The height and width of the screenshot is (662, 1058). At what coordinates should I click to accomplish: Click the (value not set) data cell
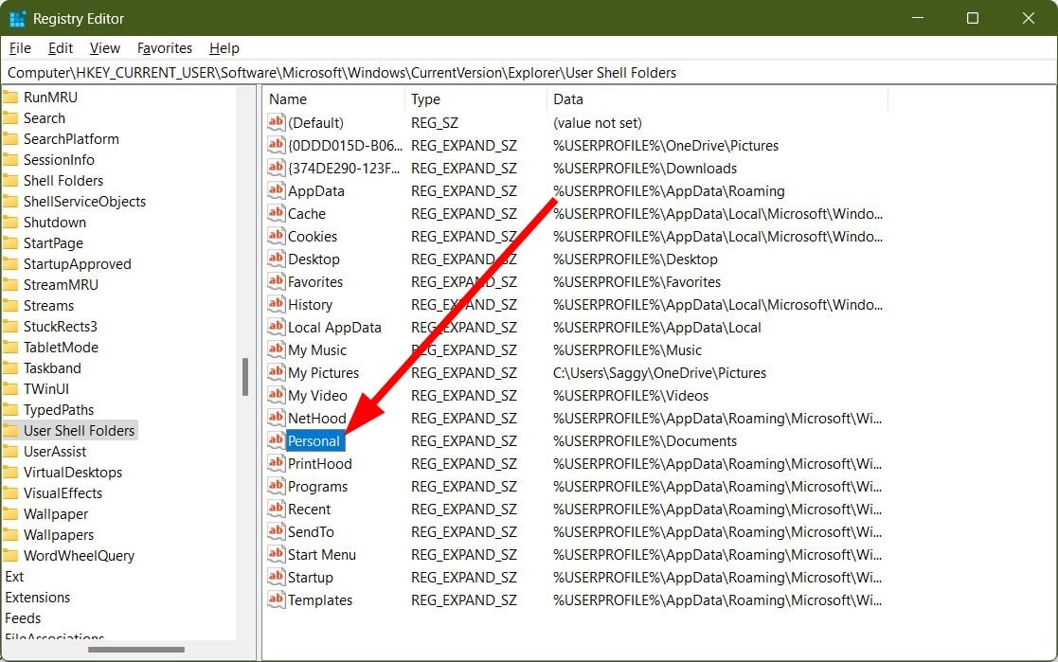click(597, 123)
